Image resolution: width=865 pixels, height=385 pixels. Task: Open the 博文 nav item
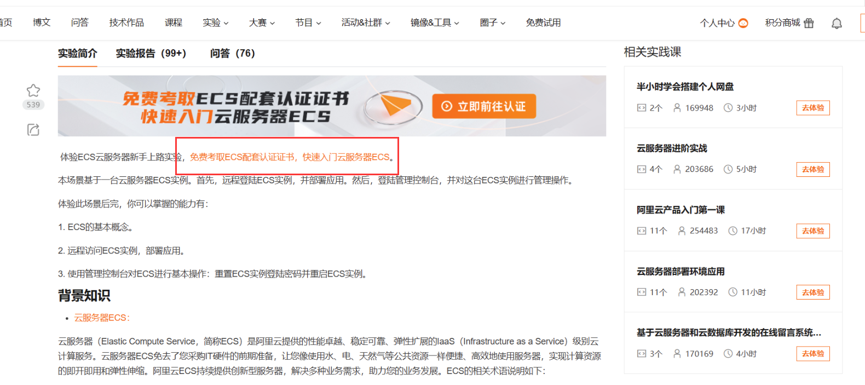point(42,22)
